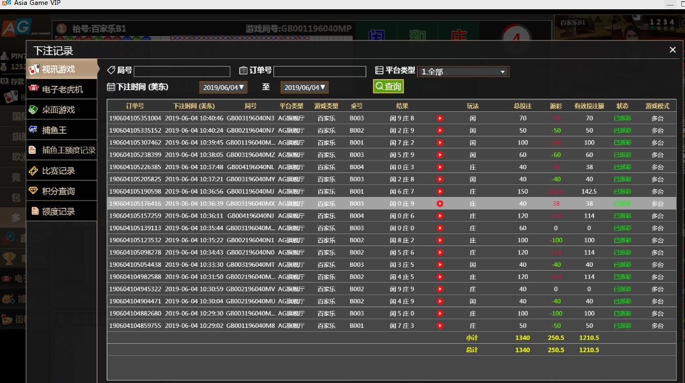Open the 电子老虎机 tab

tap(62, 89)
